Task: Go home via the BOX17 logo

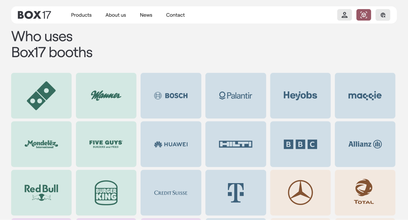Action: pos(34,15)
